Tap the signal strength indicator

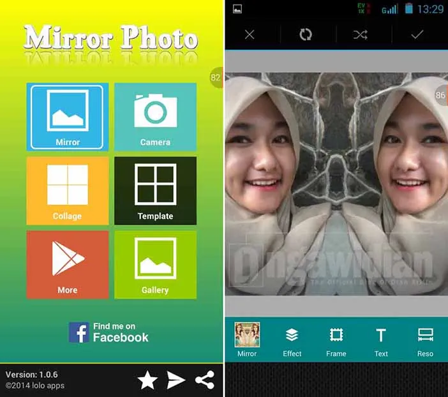[390, 9]
